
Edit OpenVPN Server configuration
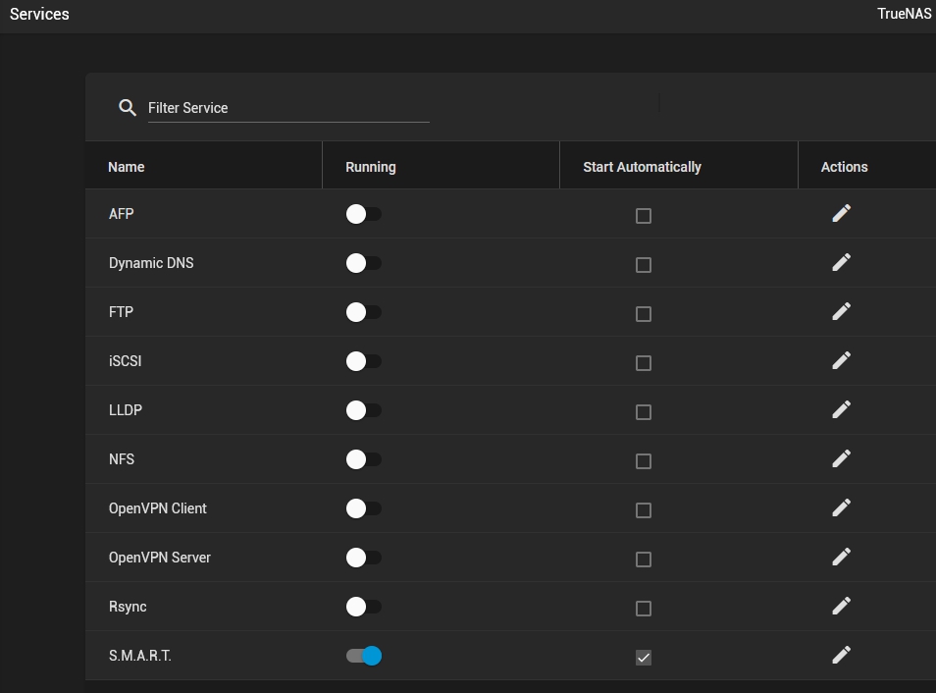841,557
